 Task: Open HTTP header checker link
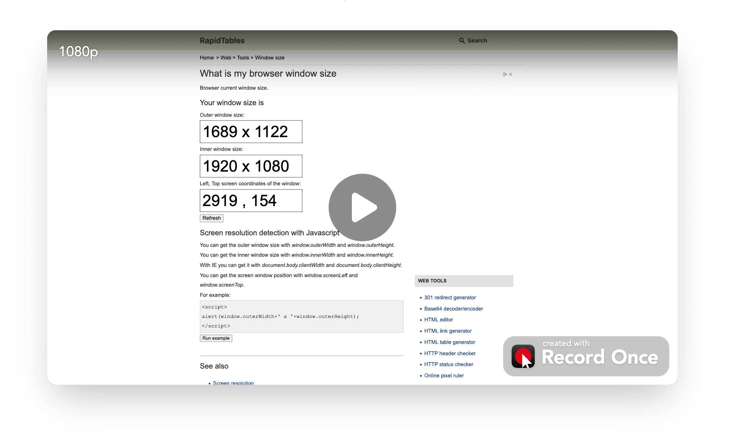click(450, 353)
